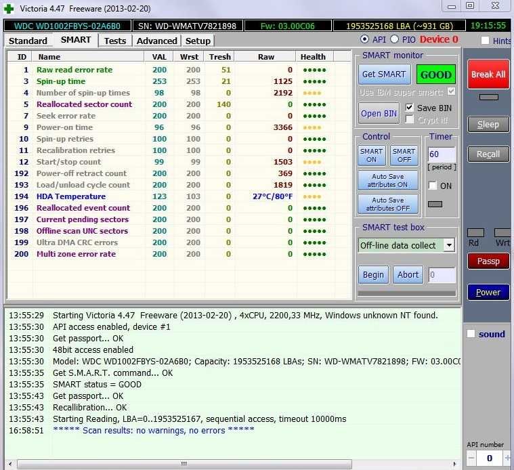
Task: Click the red Break All button
Action: [x=488, y=74]
